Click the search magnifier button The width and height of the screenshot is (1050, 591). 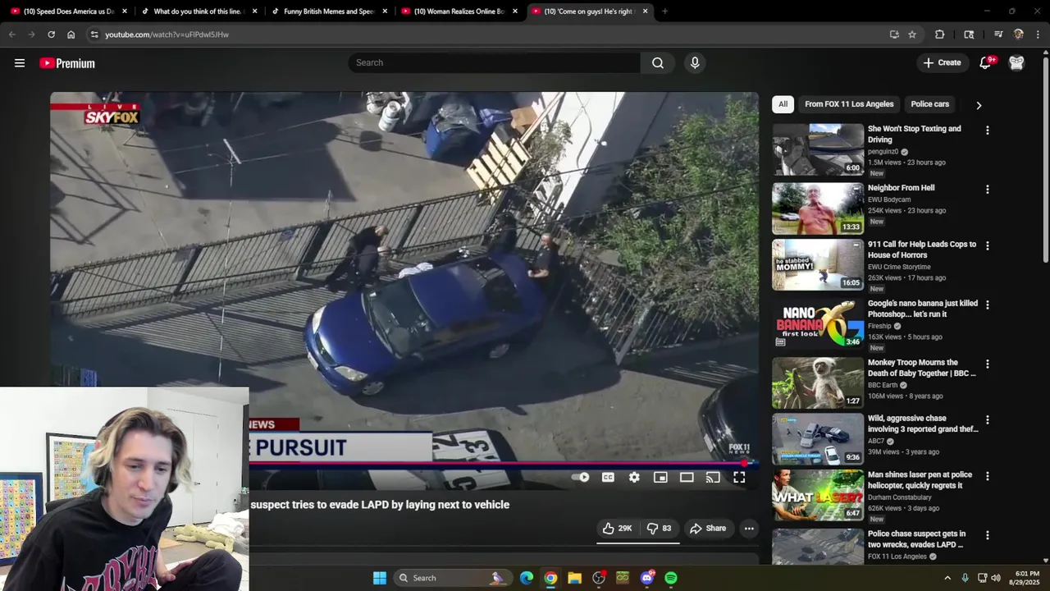coord(658,63)
